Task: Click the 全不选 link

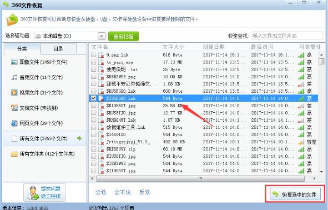Action: coord(123,192)
